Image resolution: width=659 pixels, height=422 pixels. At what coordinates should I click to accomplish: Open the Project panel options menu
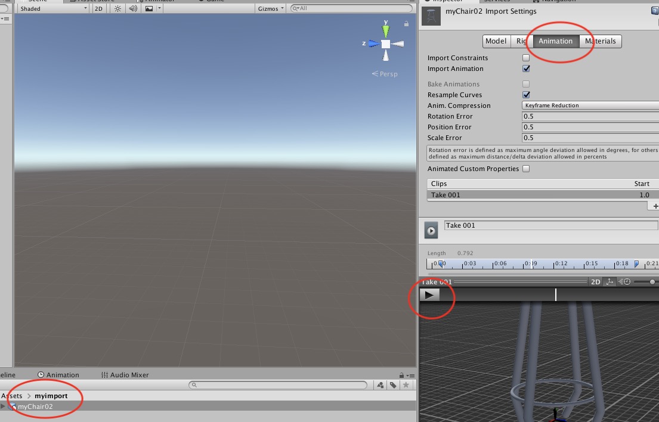coord(411,376)
